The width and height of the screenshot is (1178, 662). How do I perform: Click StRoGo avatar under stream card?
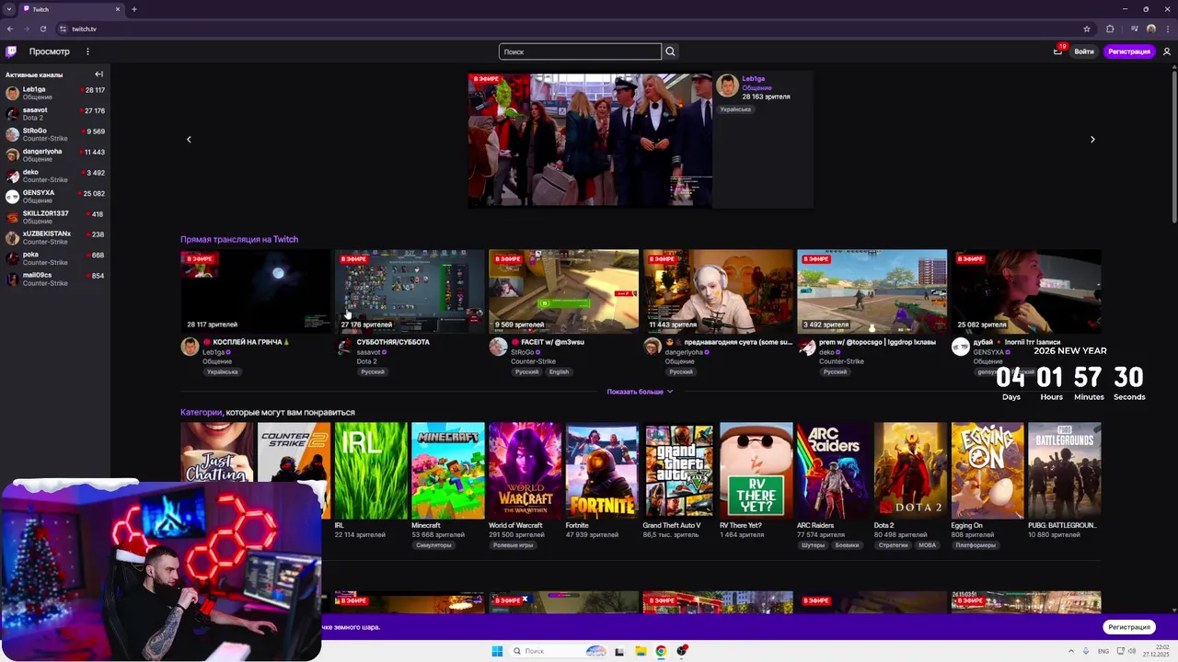[x=498, y=347]
